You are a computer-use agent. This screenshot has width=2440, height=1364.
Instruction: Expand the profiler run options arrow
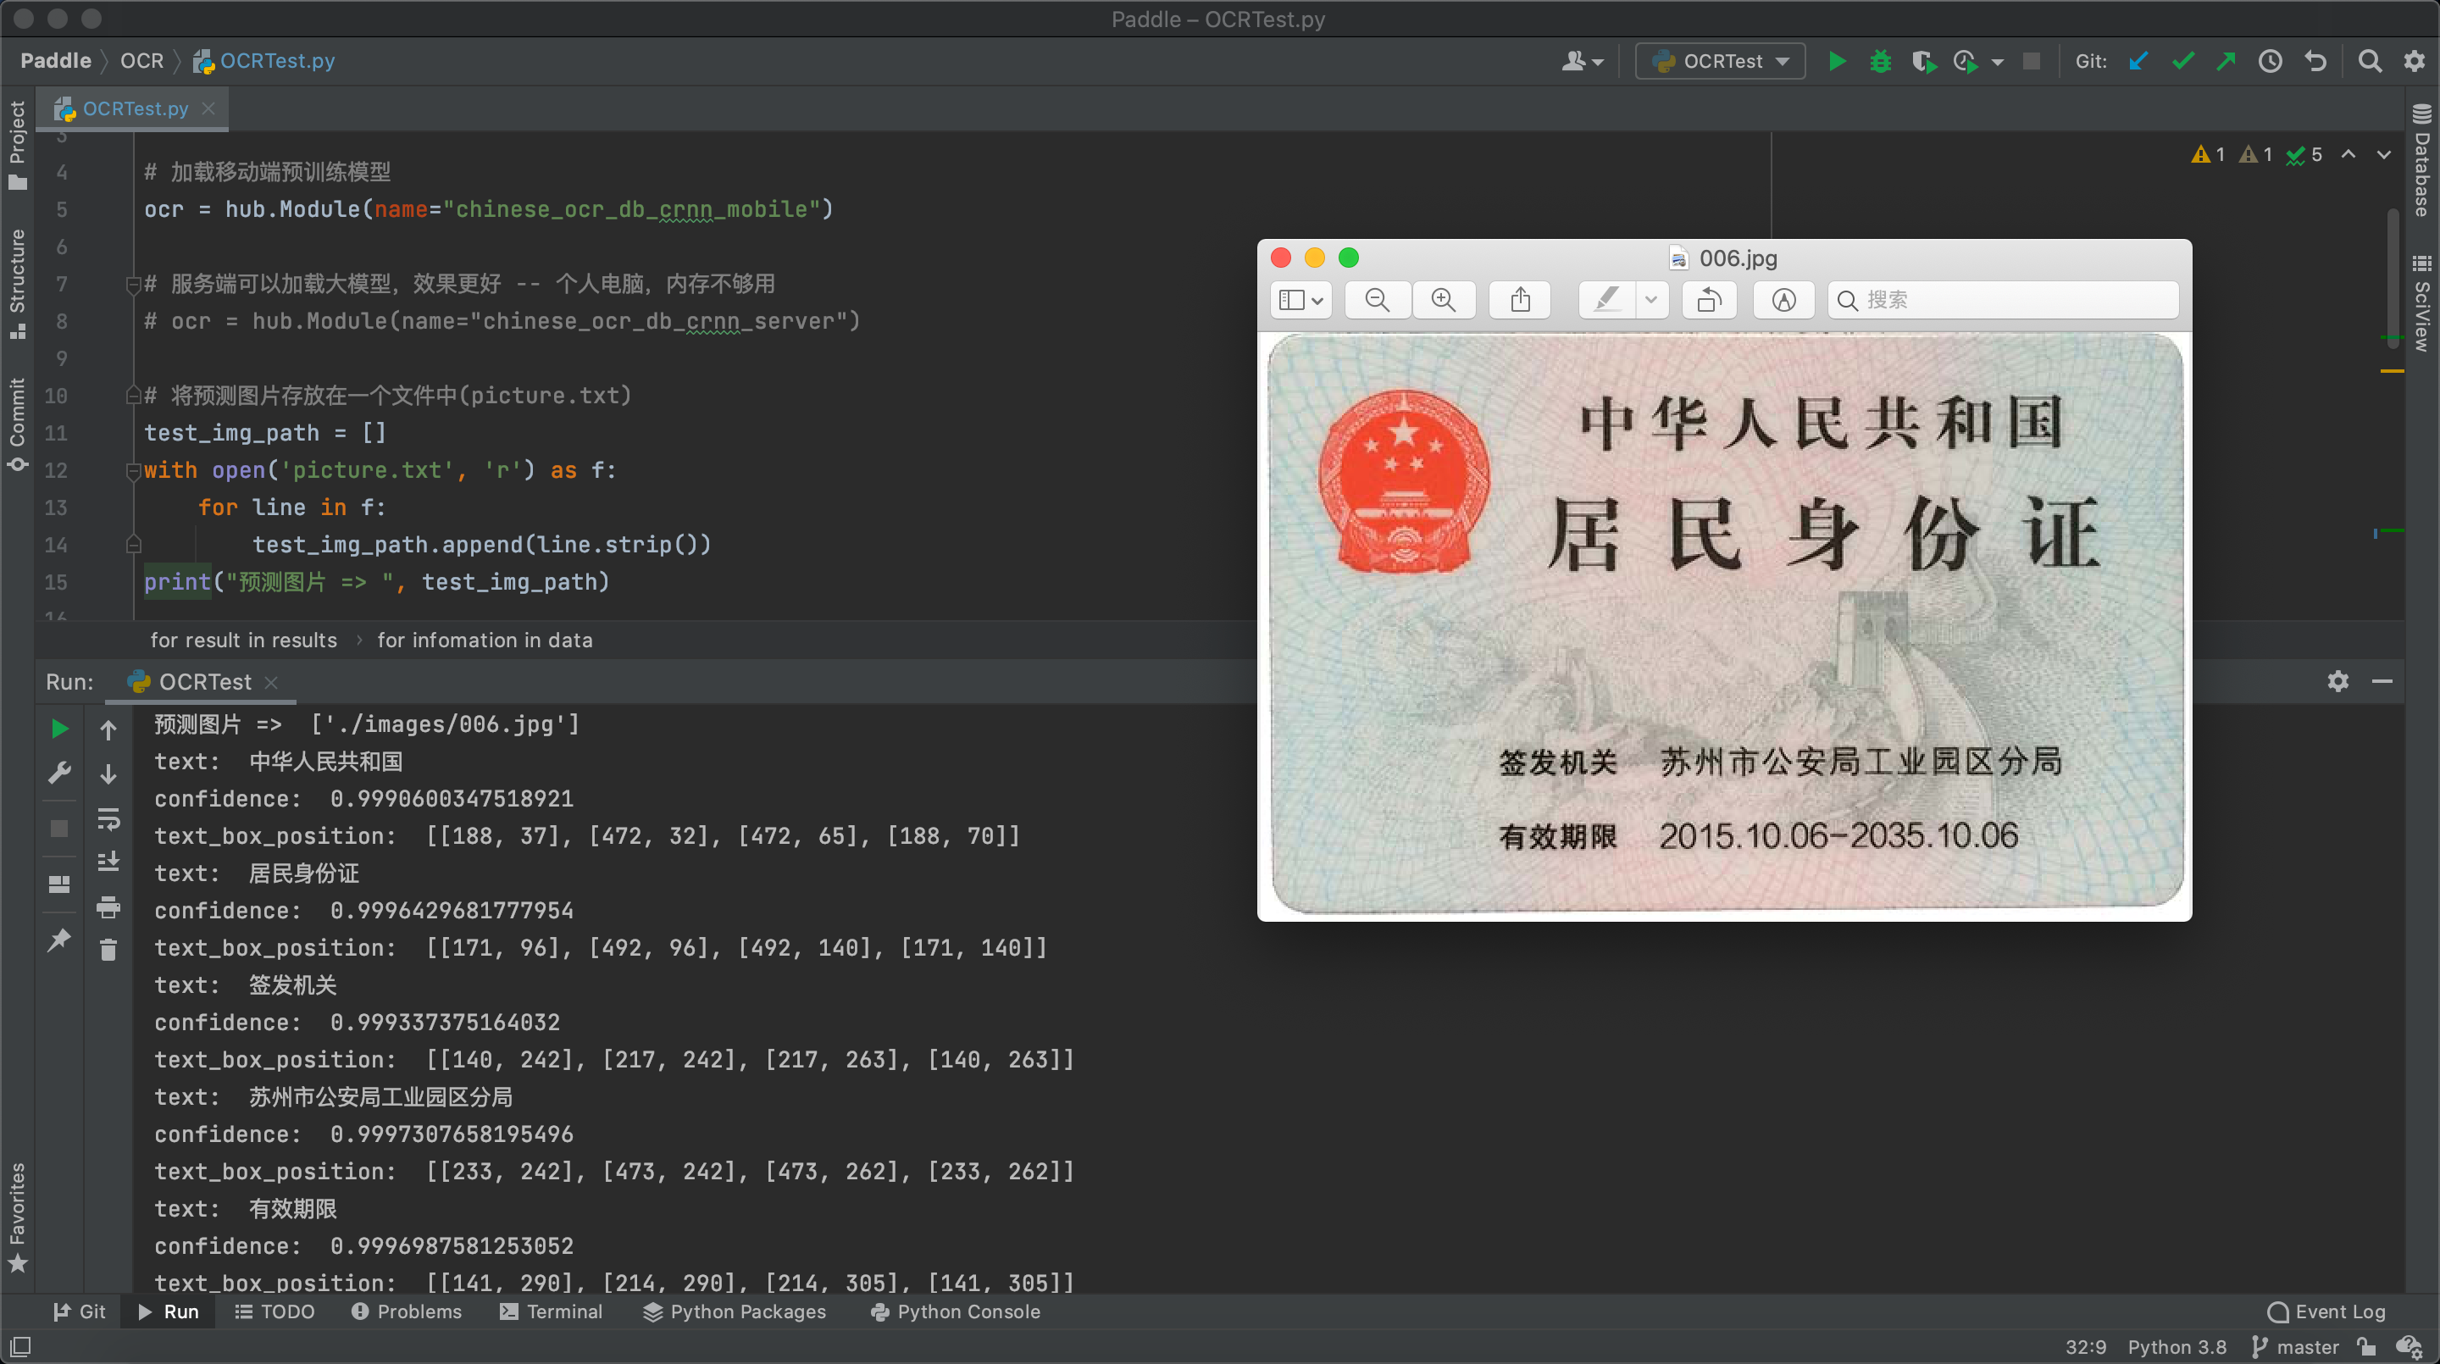pos(1998,63)
